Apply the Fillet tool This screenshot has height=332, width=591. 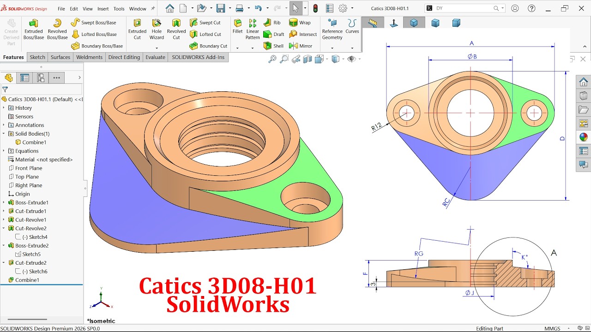coord(237,27)
